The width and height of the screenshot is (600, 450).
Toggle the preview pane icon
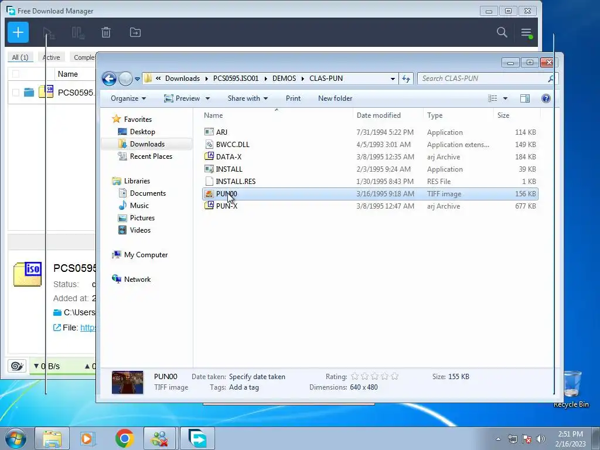pos(524,98)
